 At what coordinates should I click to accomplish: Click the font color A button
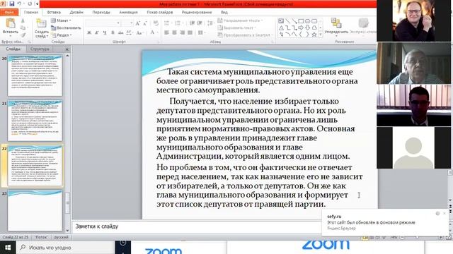[152, 32]
